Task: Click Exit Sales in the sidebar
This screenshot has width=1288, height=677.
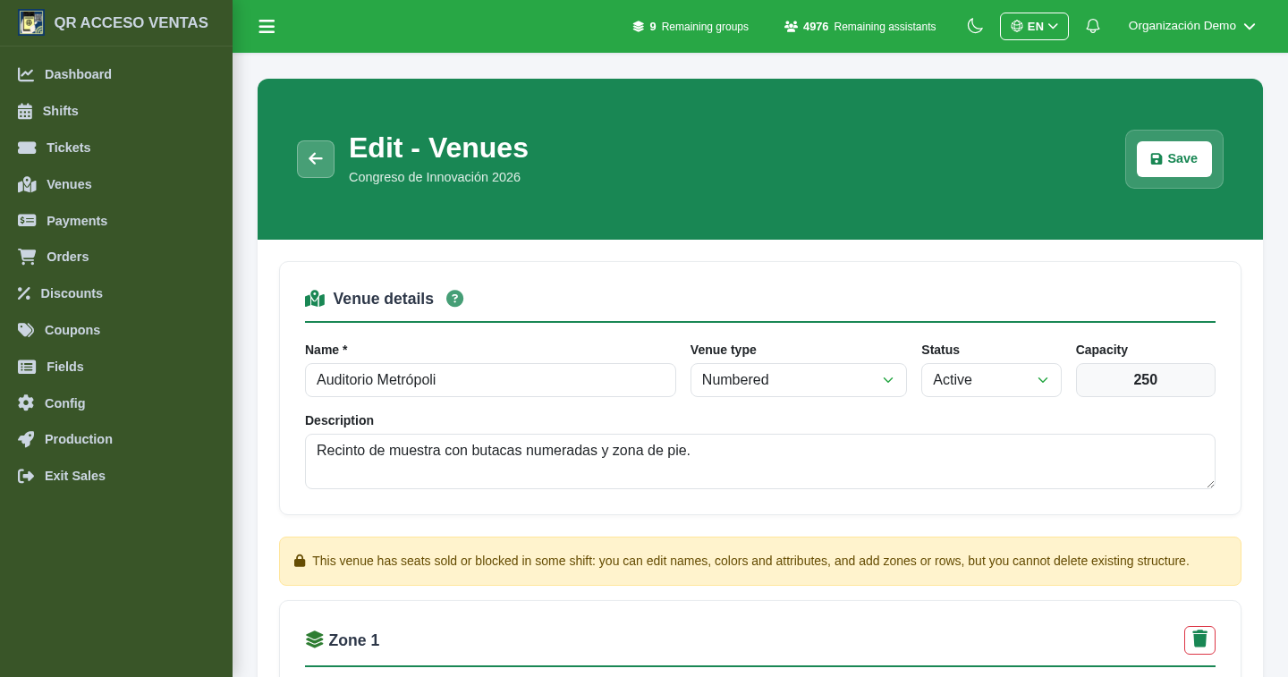Action: point(116,476)
